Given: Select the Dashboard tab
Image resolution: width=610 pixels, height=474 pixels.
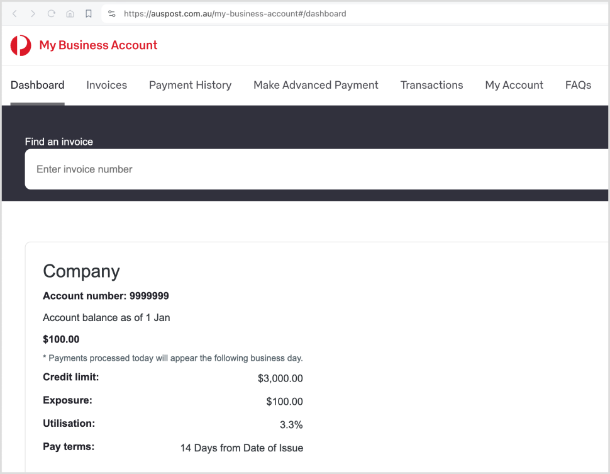Looking at the screenshot, I should (37, 84).
